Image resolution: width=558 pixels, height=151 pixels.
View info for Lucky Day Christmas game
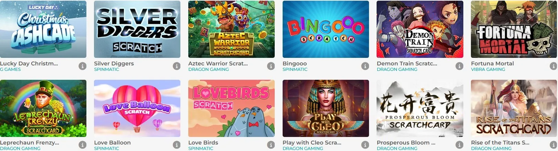(82, 66)
